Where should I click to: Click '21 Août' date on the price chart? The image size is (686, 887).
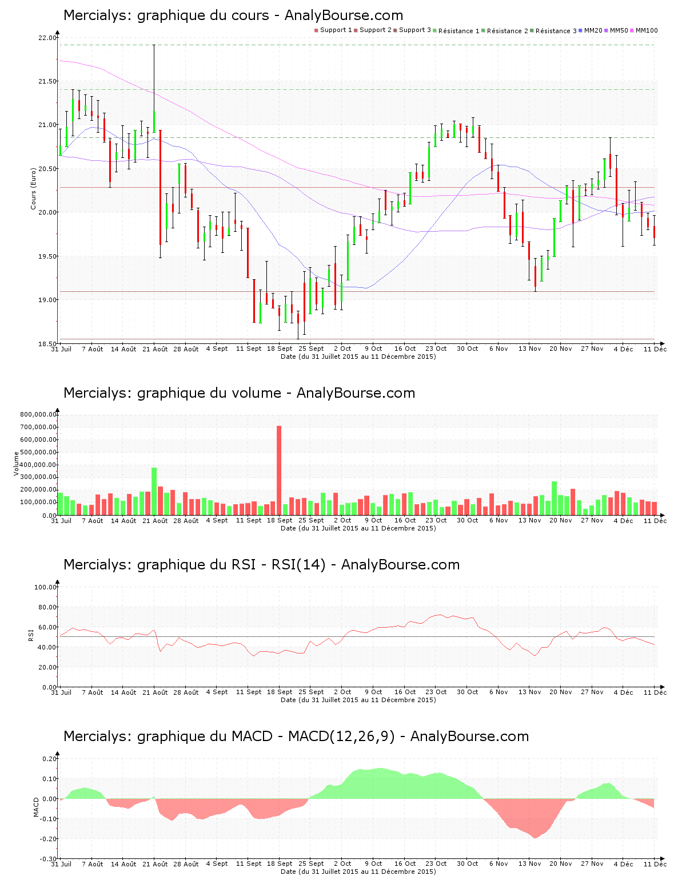pos(155,349)
